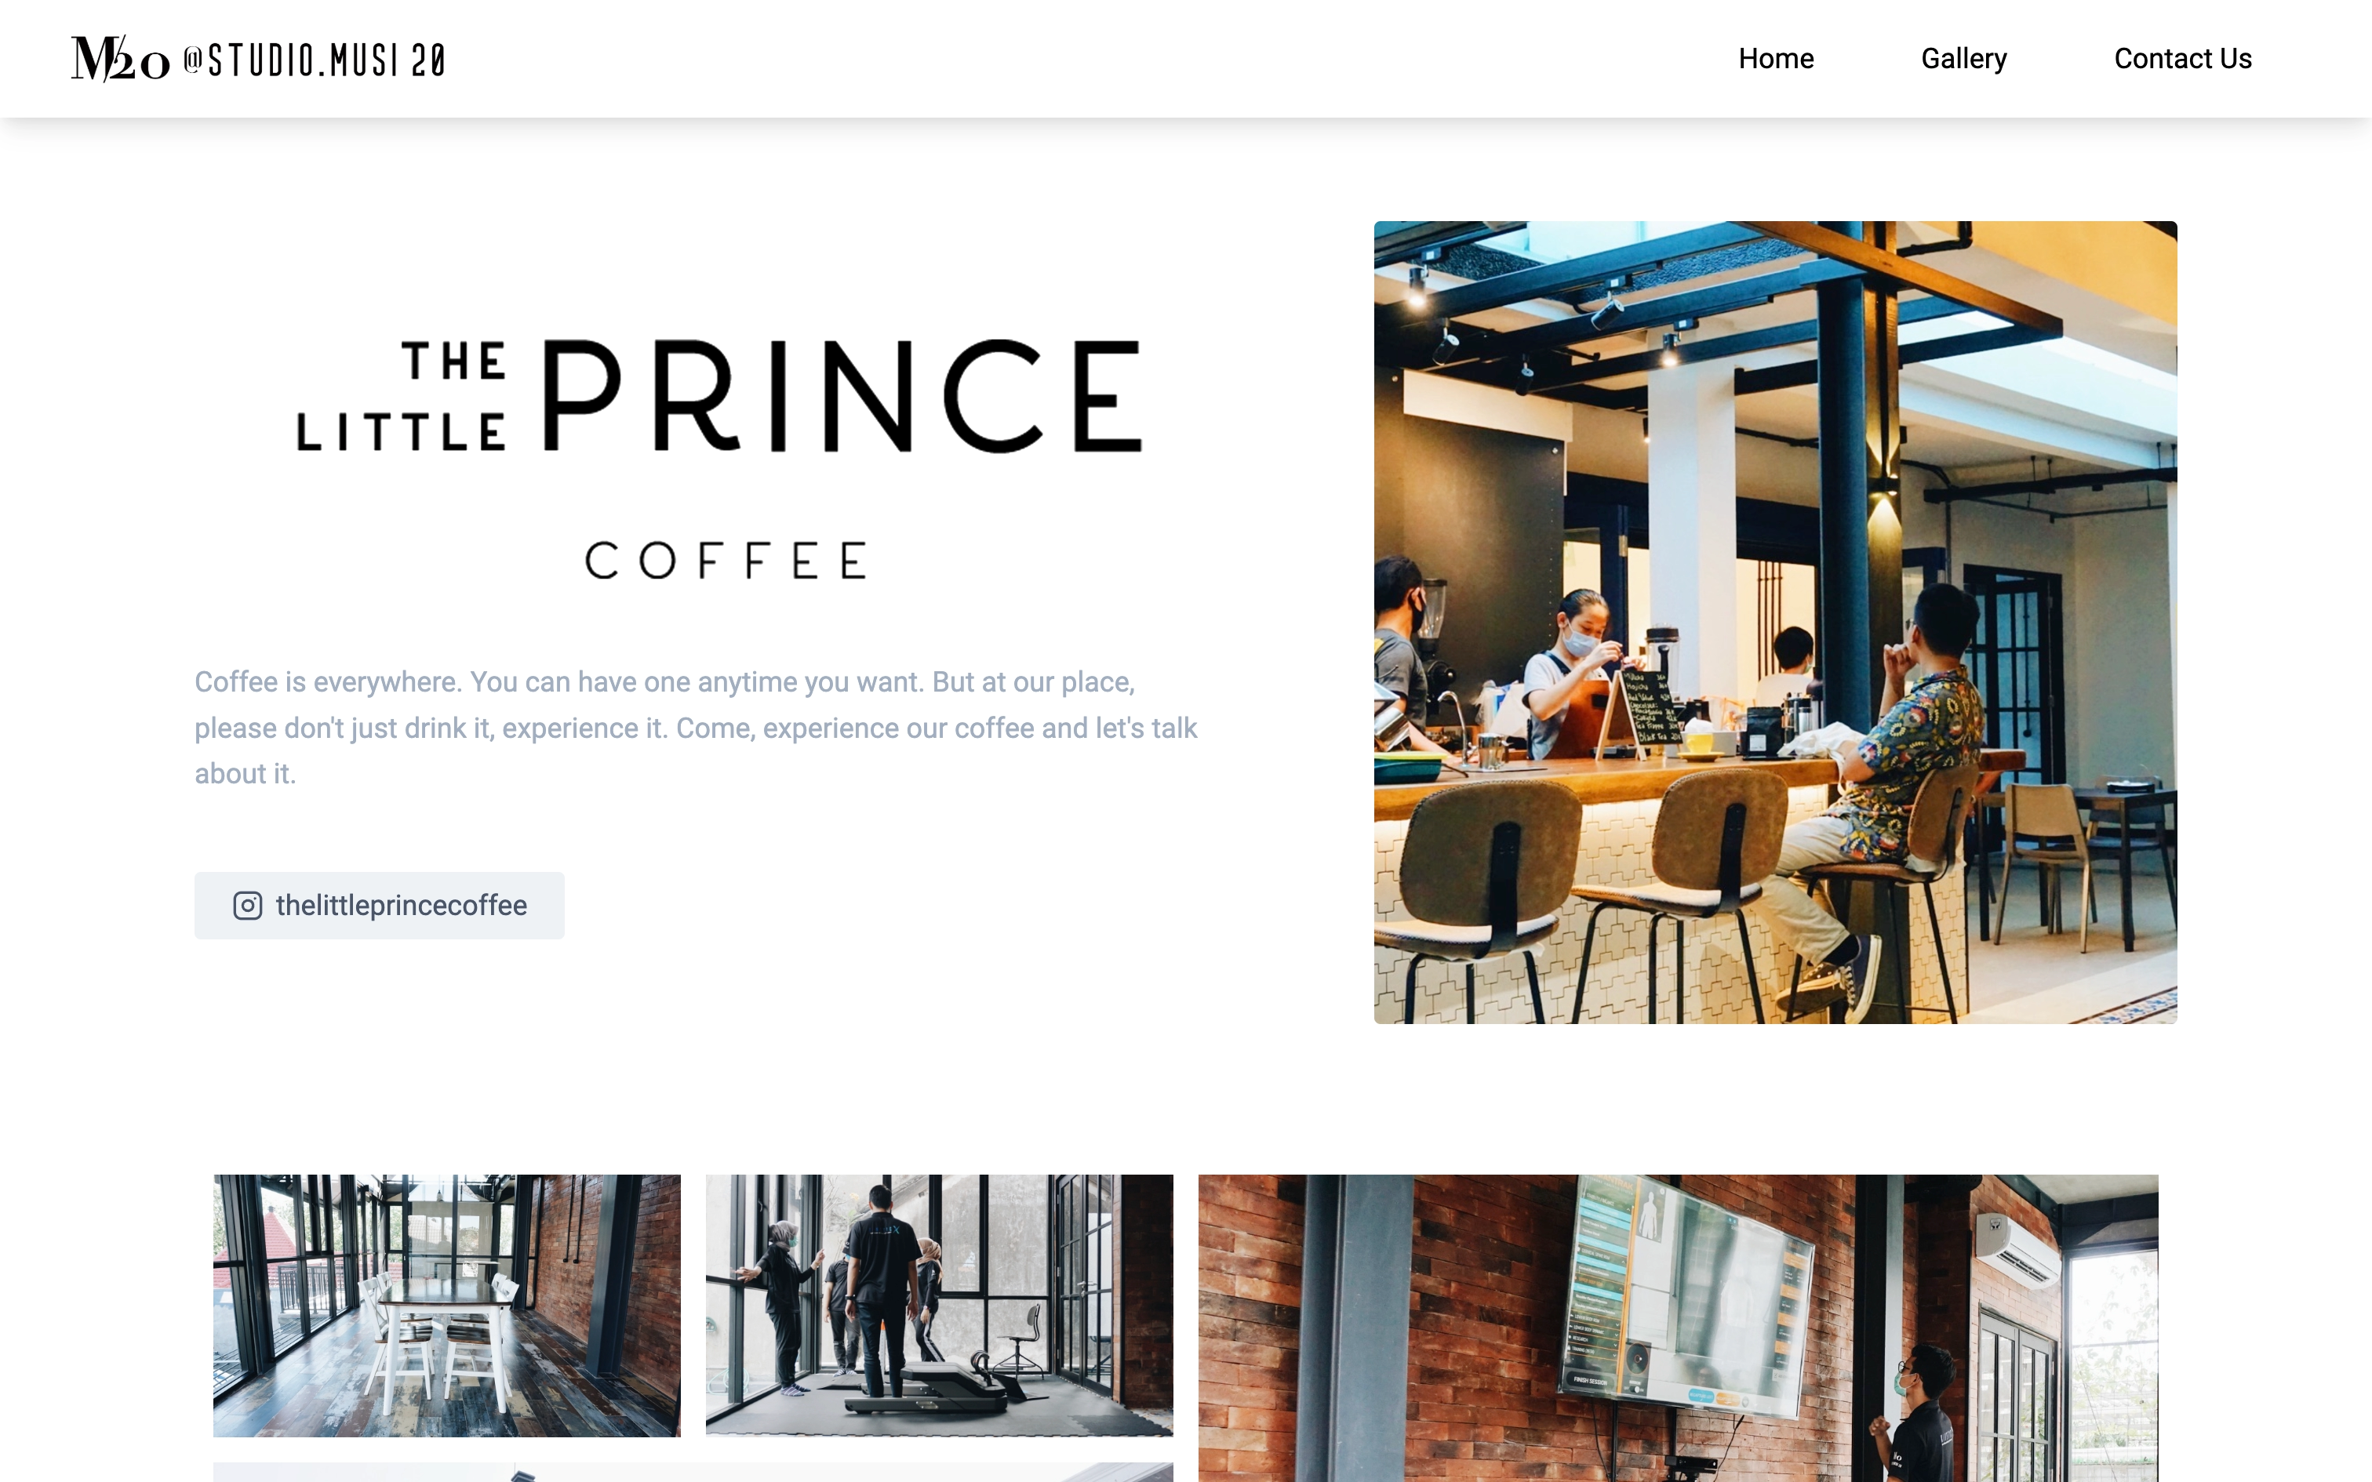The height and width of the screenshot is (1482, 2372).
Task: Click the large PRINCE logo text
Action: [842, 397]
